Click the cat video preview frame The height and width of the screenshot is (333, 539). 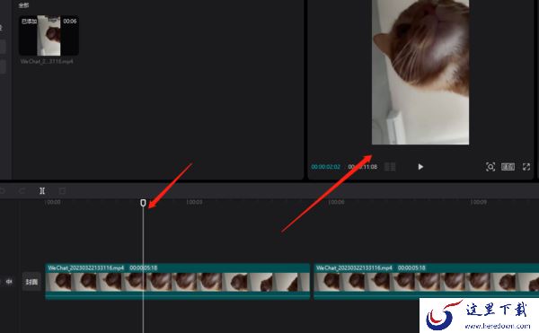[x=420, y=72]
